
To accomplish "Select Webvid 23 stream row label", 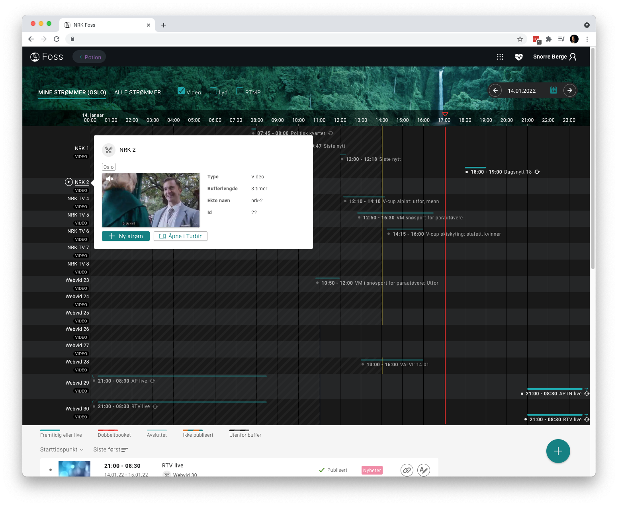I will pos(77,280).
